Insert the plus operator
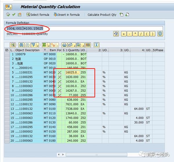The height and width of the screenshot is (162, 174). (124, 34)
